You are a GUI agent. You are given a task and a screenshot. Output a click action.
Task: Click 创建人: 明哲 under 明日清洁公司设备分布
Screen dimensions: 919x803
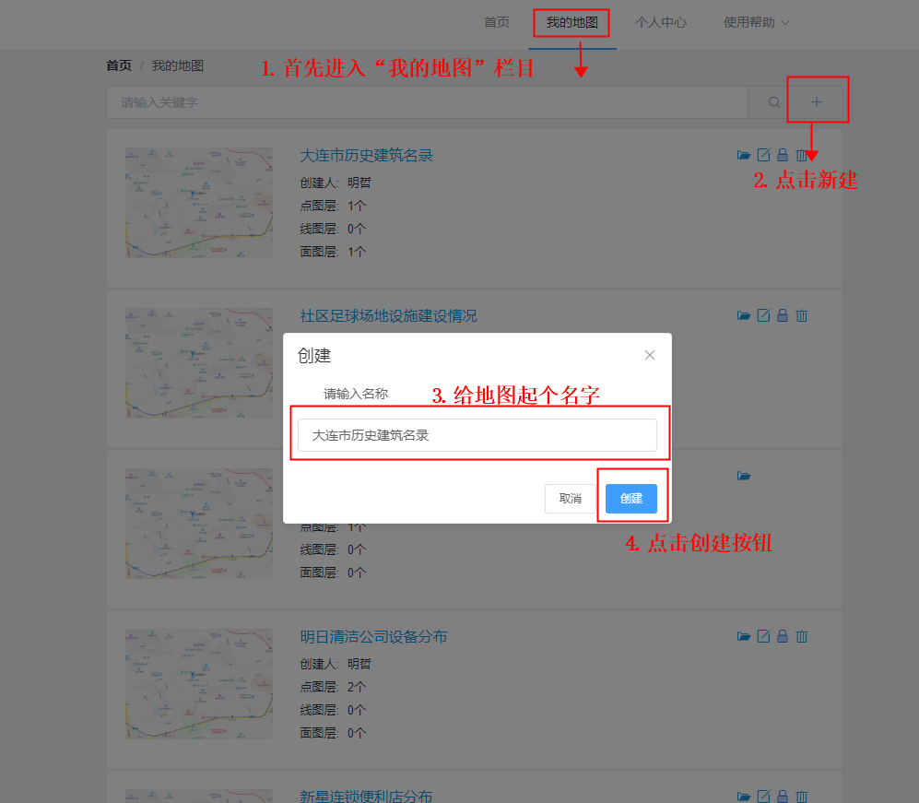[336, 664]
